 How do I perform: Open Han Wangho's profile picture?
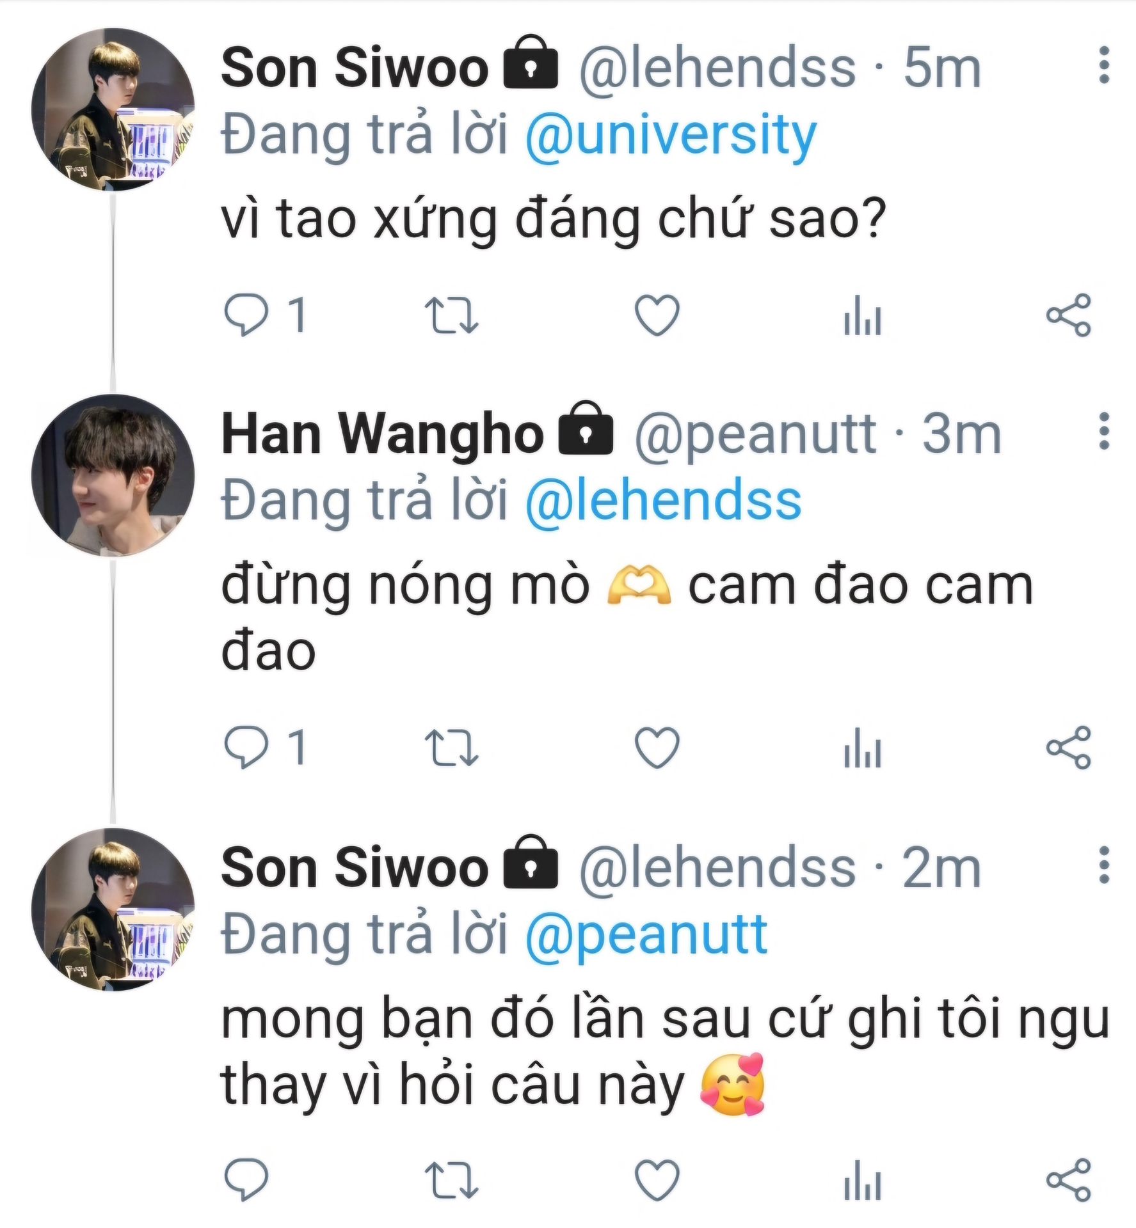(x=113, y=475)
